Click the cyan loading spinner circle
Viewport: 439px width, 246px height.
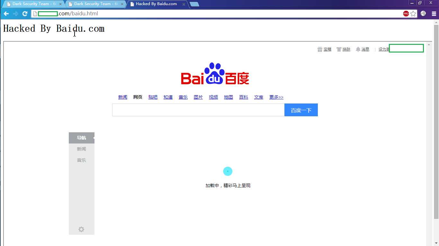coord(228,171)
